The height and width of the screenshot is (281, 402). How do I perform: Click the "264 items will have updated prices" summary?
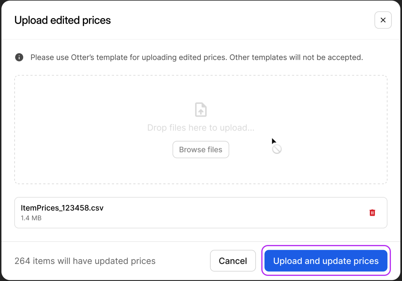pyautogui.click(x=85, y=261)
